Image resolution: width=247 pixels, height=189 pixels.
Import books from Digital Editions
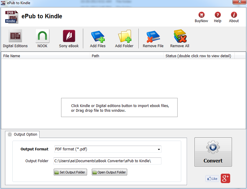point(15,38)
